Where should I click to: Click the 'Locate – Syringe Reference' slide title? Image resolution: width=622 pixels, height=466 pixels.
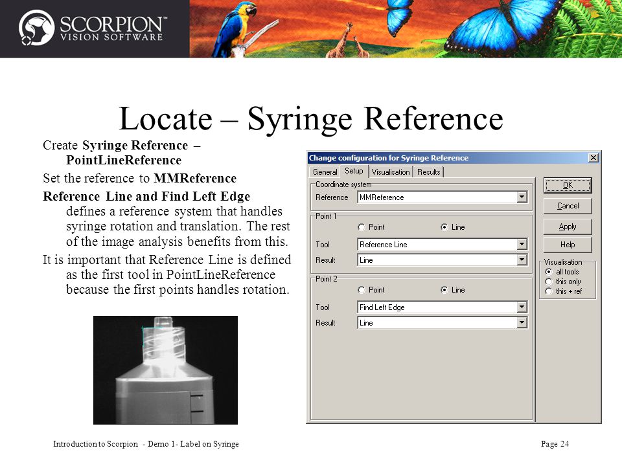tap(311, 119)
